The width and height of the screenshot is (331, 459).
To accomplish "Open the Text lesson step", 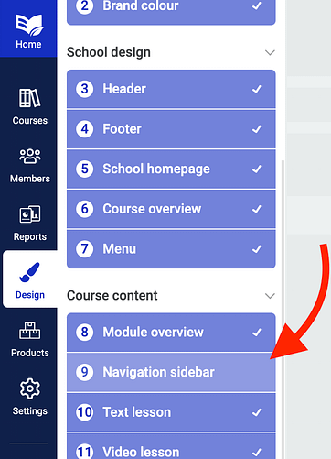I will pyautogui.click(x=171, y=412).
